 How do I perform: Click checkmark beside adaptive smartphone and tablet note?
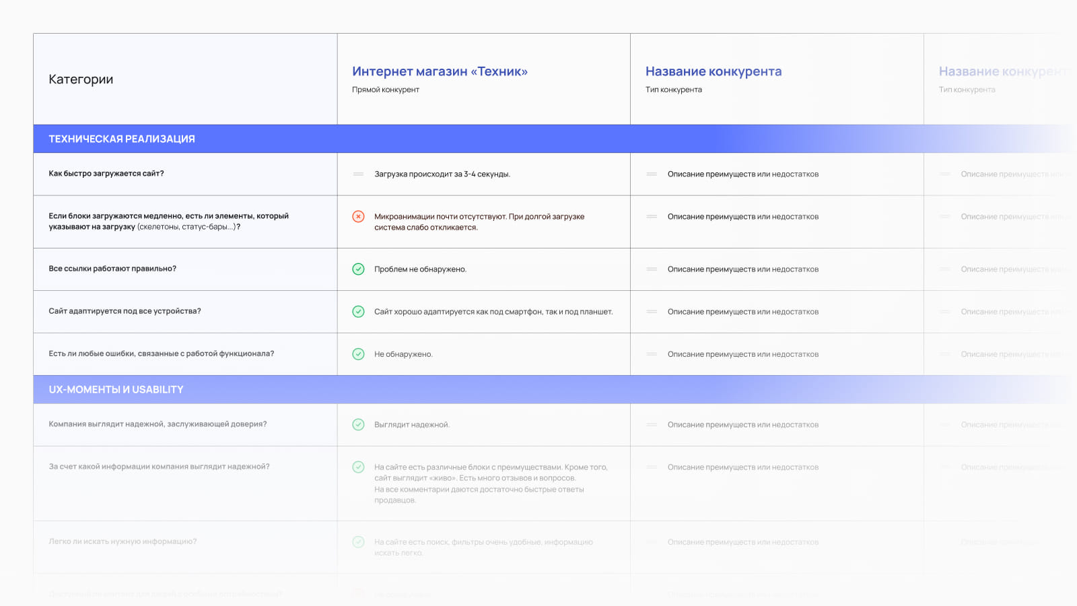(x=358, y=312)
